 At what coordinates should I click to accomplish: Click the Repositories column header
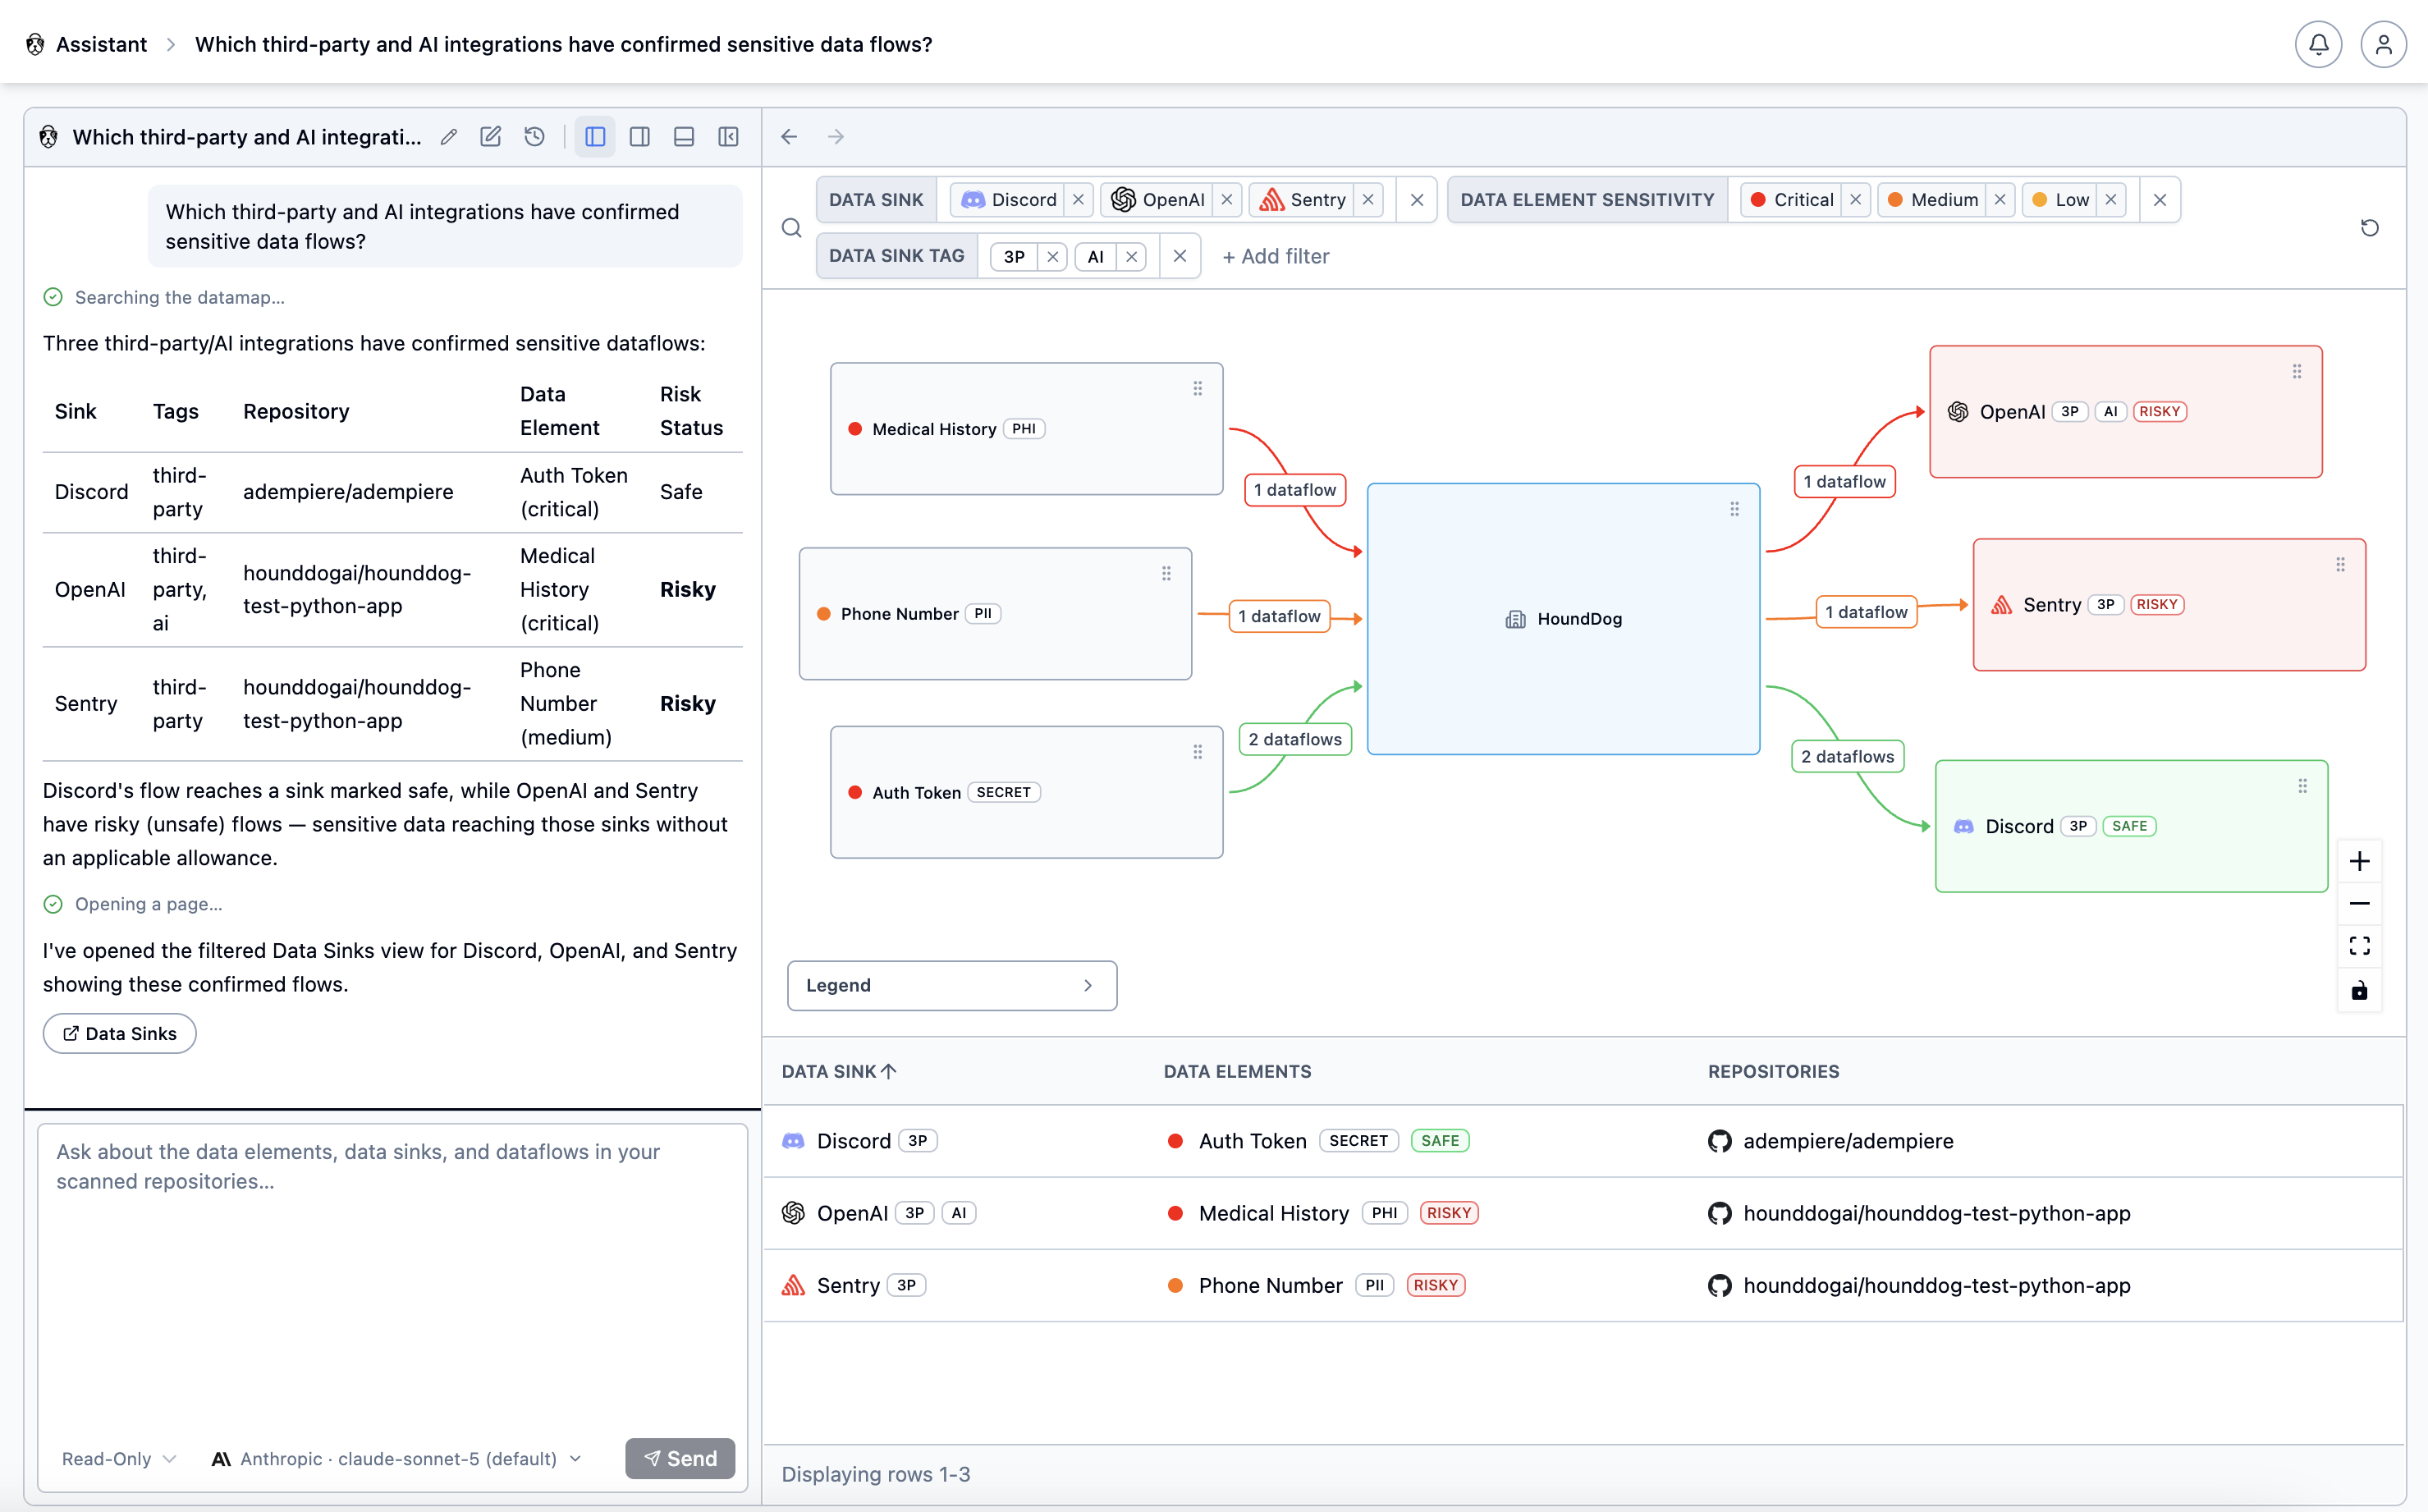point(1773,1071)
